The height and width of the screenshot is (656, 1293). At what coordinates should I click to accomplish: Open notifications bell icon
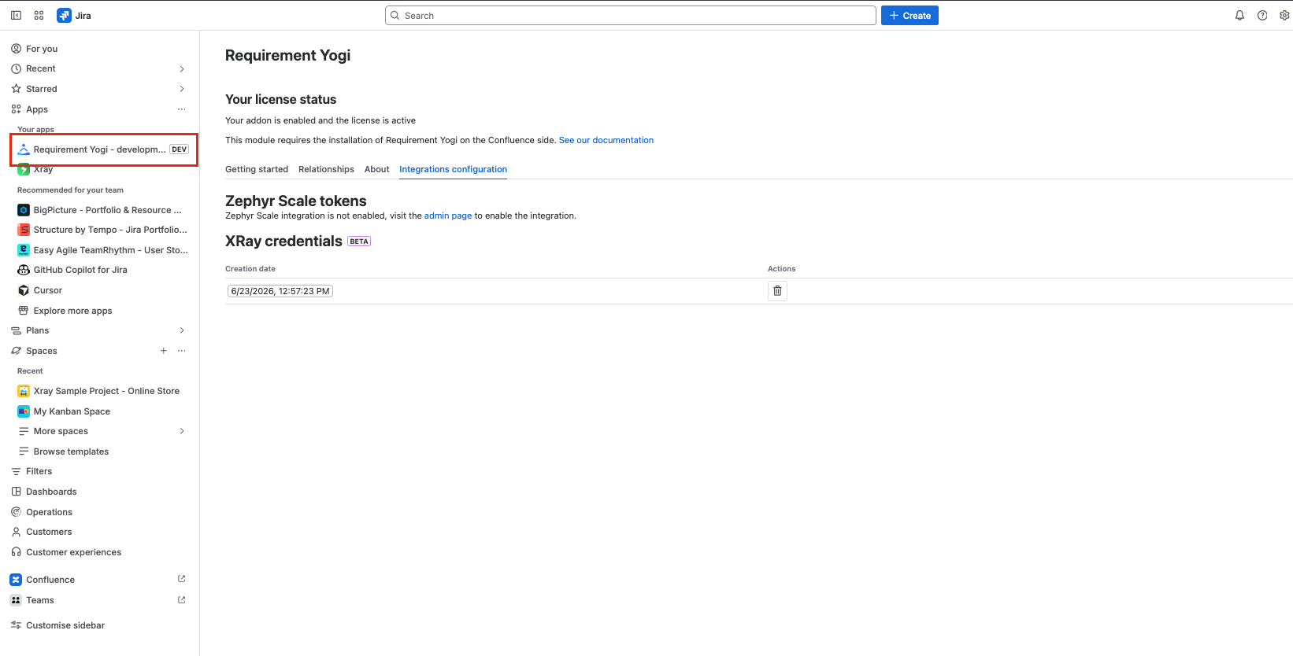click(1239, 16)
